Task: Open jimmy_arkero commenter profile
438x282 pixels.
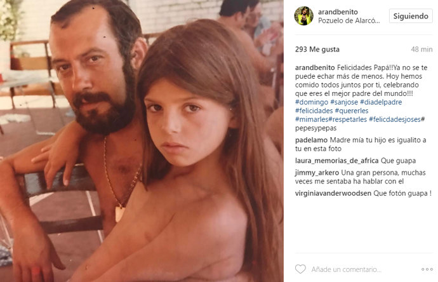Action: (317, 173)
